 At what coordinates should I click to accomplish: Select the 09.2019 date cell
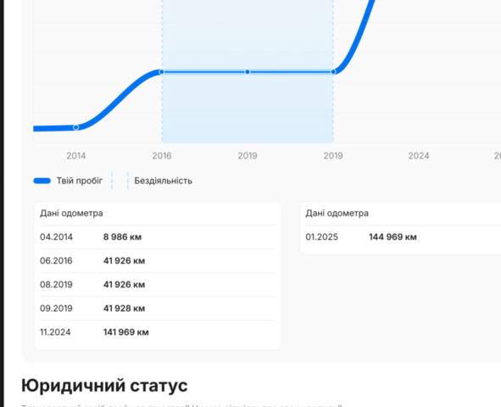tap(56, 309)
